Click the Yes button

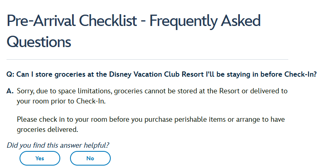click(x=40, y=158)
